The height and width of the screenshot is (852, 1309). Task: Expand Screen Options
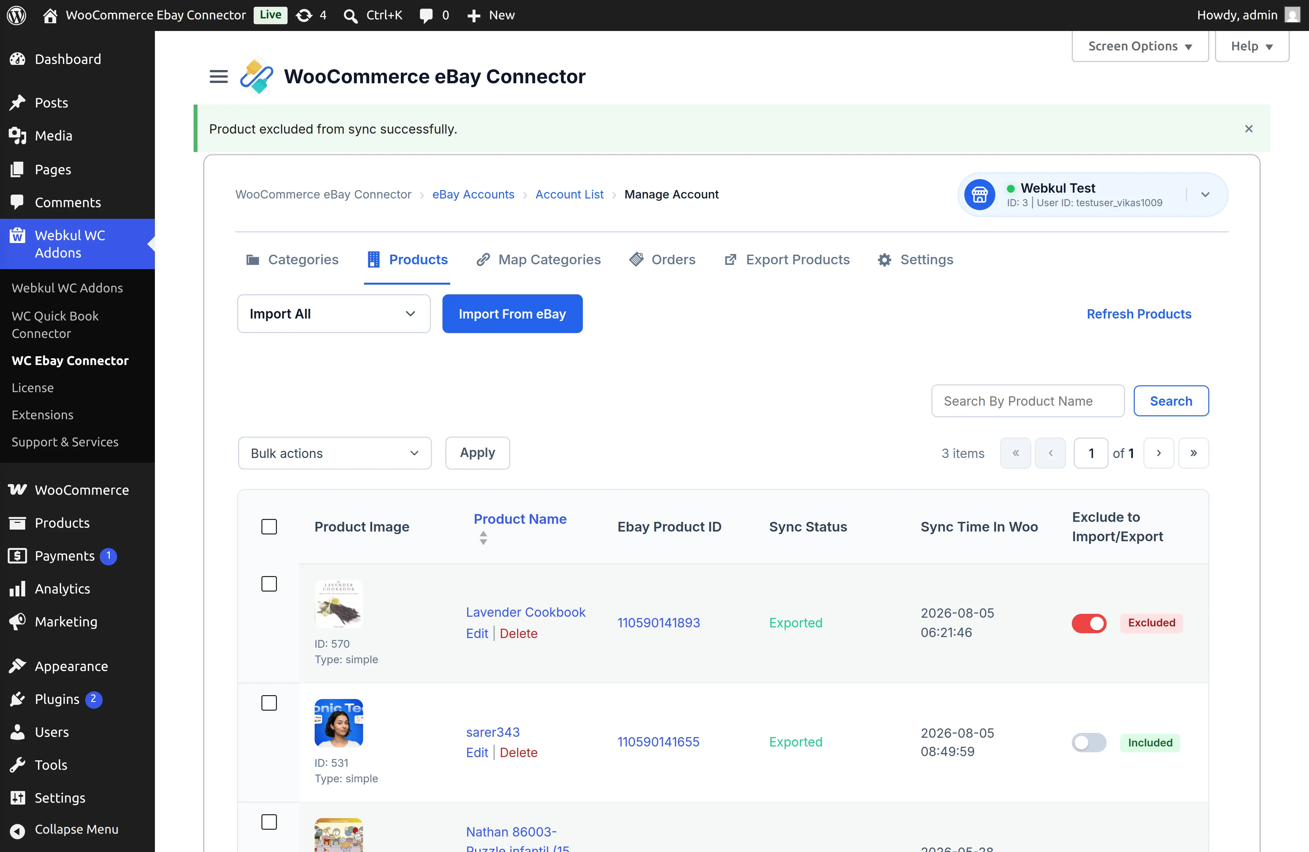coord(1140,46)
